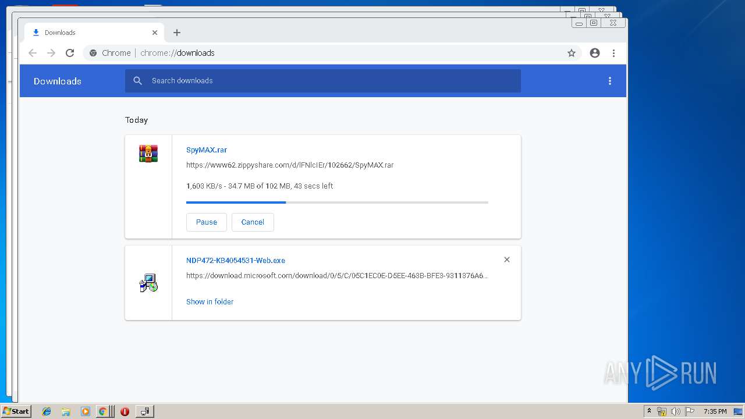Image resolution: width=745 pixels, height=419 pixels.
Task: Open Windows Media Player from taskbar
Action: [86, 411]
